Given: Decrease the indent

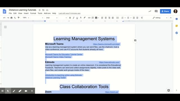Looking at the screenshot, I should (134, 18).
